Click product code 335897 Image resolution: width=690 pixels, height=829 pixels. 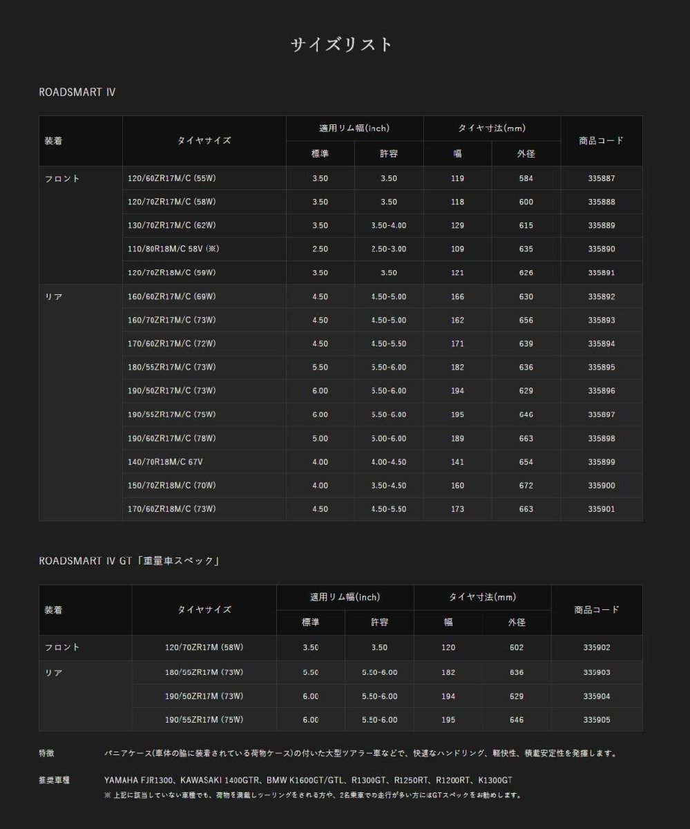point(602,414)
